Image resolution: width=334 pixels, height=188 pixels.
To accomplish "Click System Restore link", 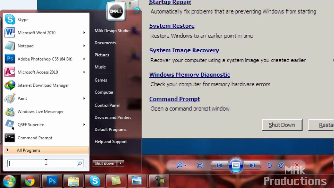I will pos(172,26).
